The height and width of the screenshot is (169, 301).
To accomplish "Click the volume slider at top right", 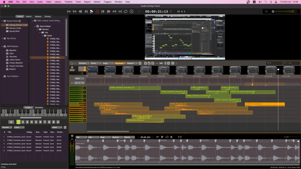I will point(286,12).
